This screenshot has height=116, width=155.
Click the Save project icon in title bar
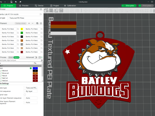coord(11,2)
